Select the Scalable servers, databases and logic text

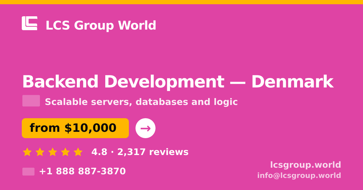point(141,102)
